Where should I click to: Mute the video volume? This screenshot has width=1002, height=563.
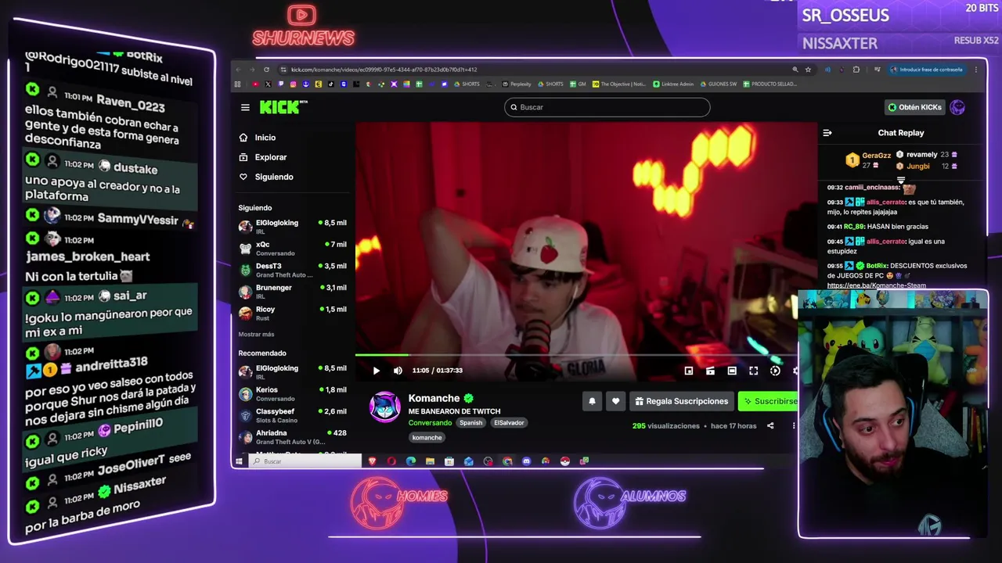398,371
